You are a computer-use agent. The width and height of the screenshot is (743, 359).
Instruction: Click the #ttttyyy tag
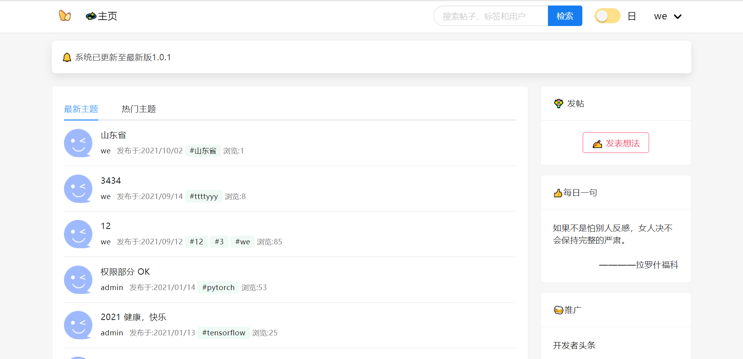tap(204, 196)
